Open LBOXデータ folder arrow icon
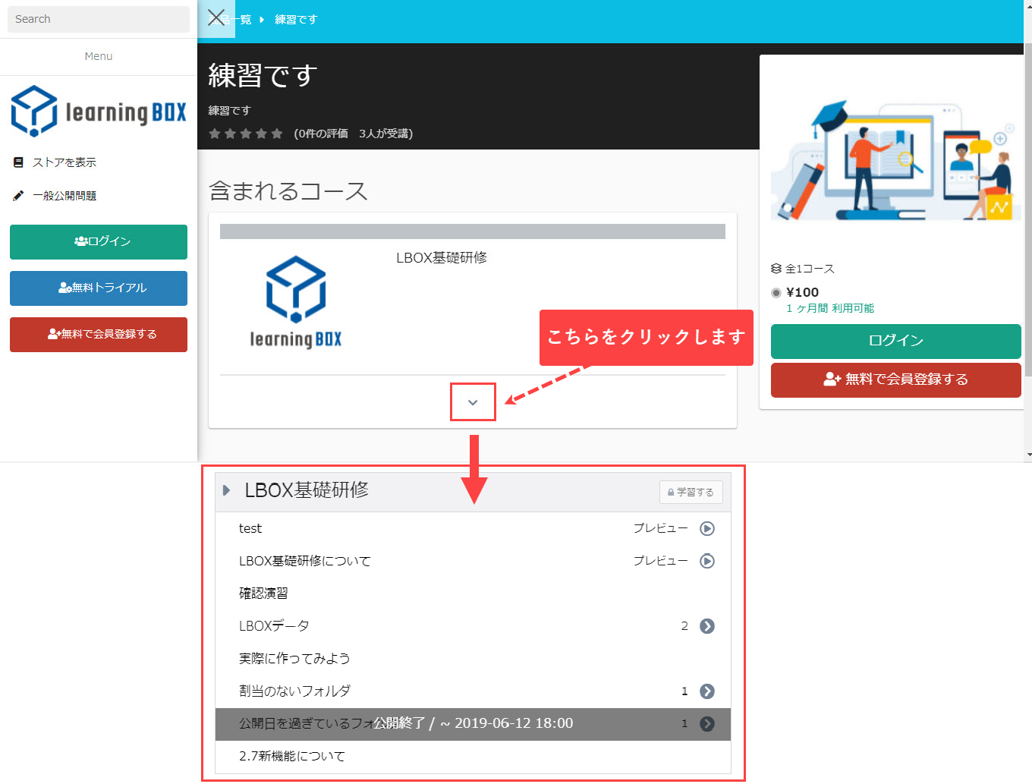Screen dimensions: 1032x784 pyautogui.click(x=706, y=626)
